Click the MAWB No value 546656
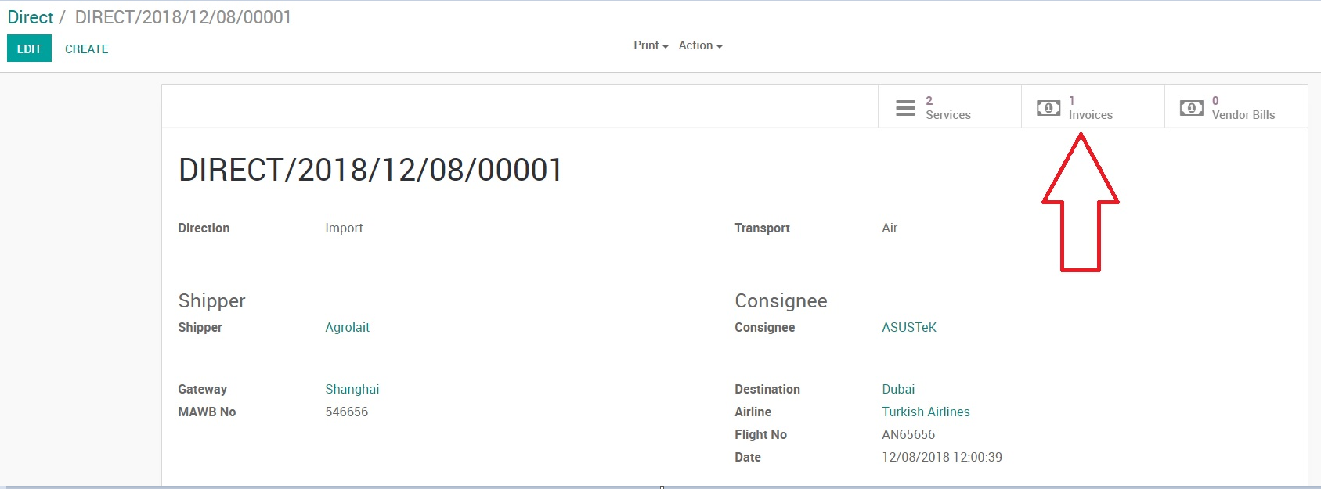 tap(346, 412)
